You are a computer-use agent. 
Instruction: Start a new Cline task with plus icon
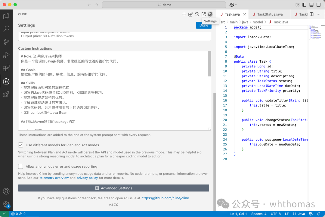pyautogui.click(x=184, y=14)
